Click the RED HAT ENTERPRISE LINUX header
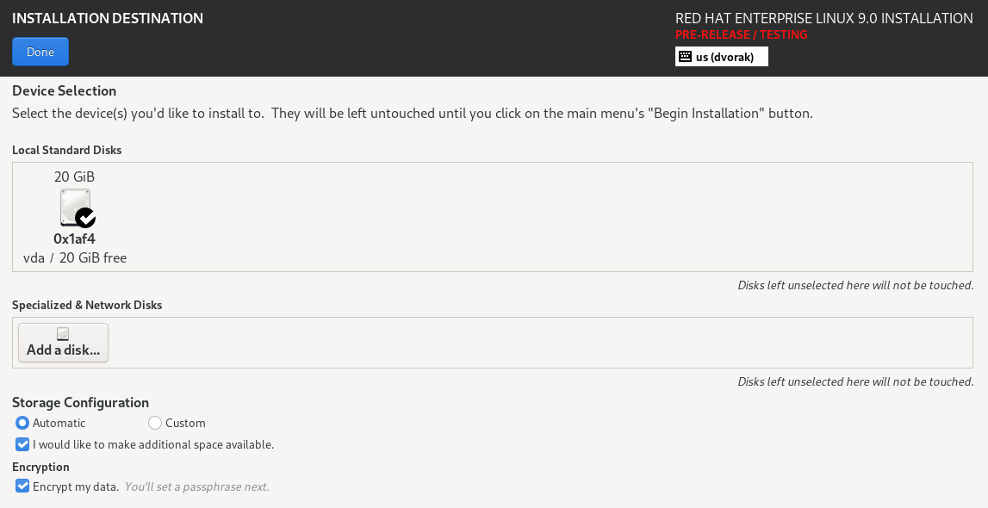This screenshot has width=988, height=508. click(x=822, y=18)
